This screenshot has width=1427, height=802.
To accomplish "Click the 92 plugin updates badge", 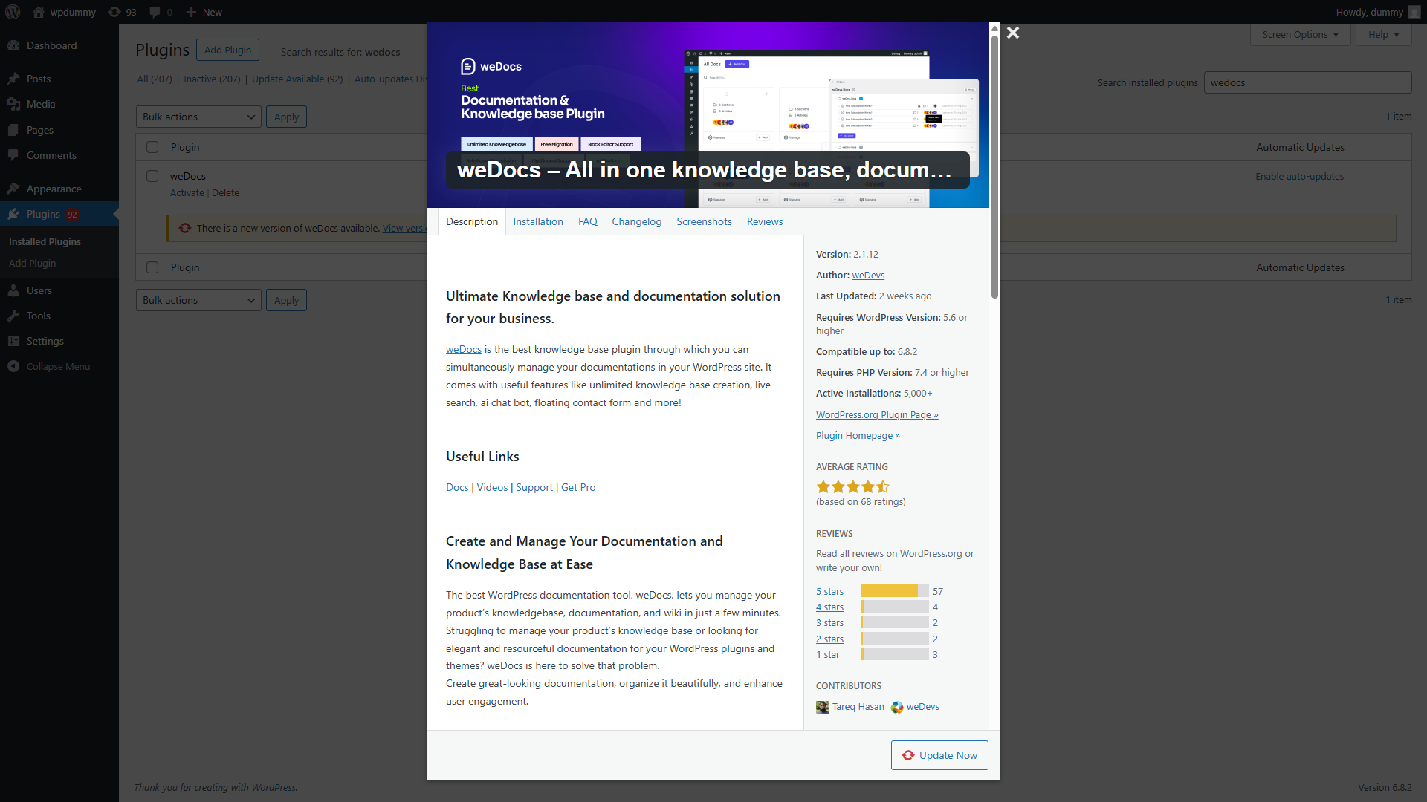I will [72, 214].
